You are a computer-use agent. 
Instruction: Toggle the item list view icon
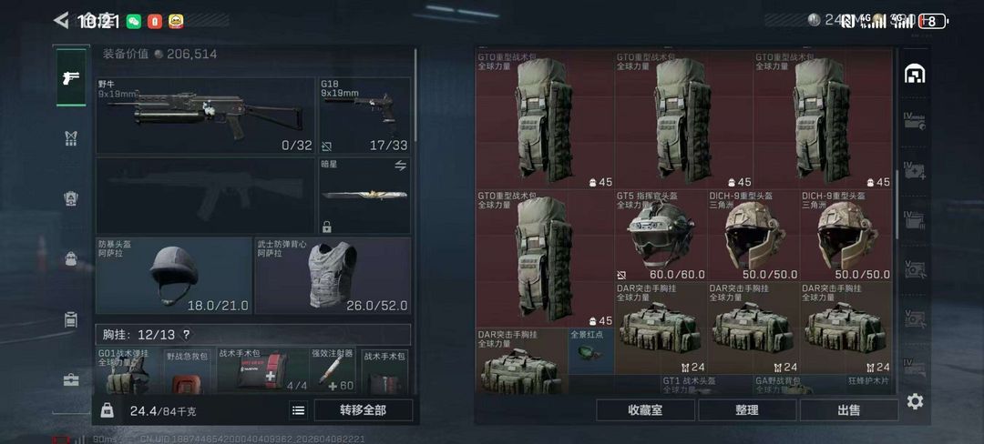(x=299, y=410)
